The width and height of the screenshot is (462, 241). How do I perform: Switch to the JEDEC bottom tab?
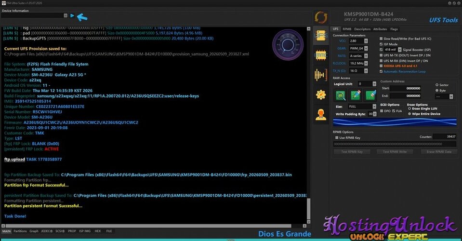(x=47, y=231)
